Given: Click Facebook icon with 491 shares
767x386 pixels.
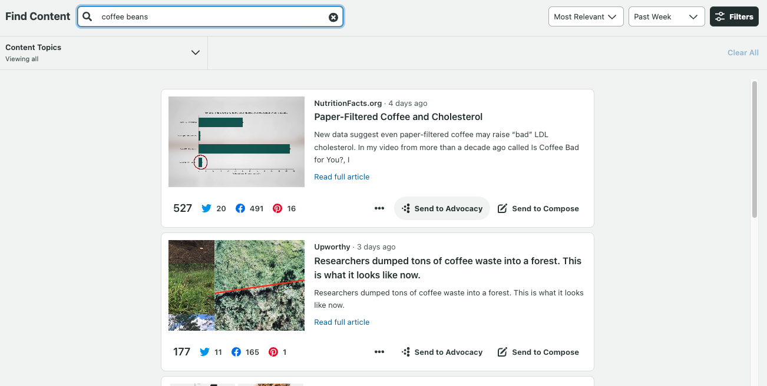Looking at the screenshot, I should point(240,208).
